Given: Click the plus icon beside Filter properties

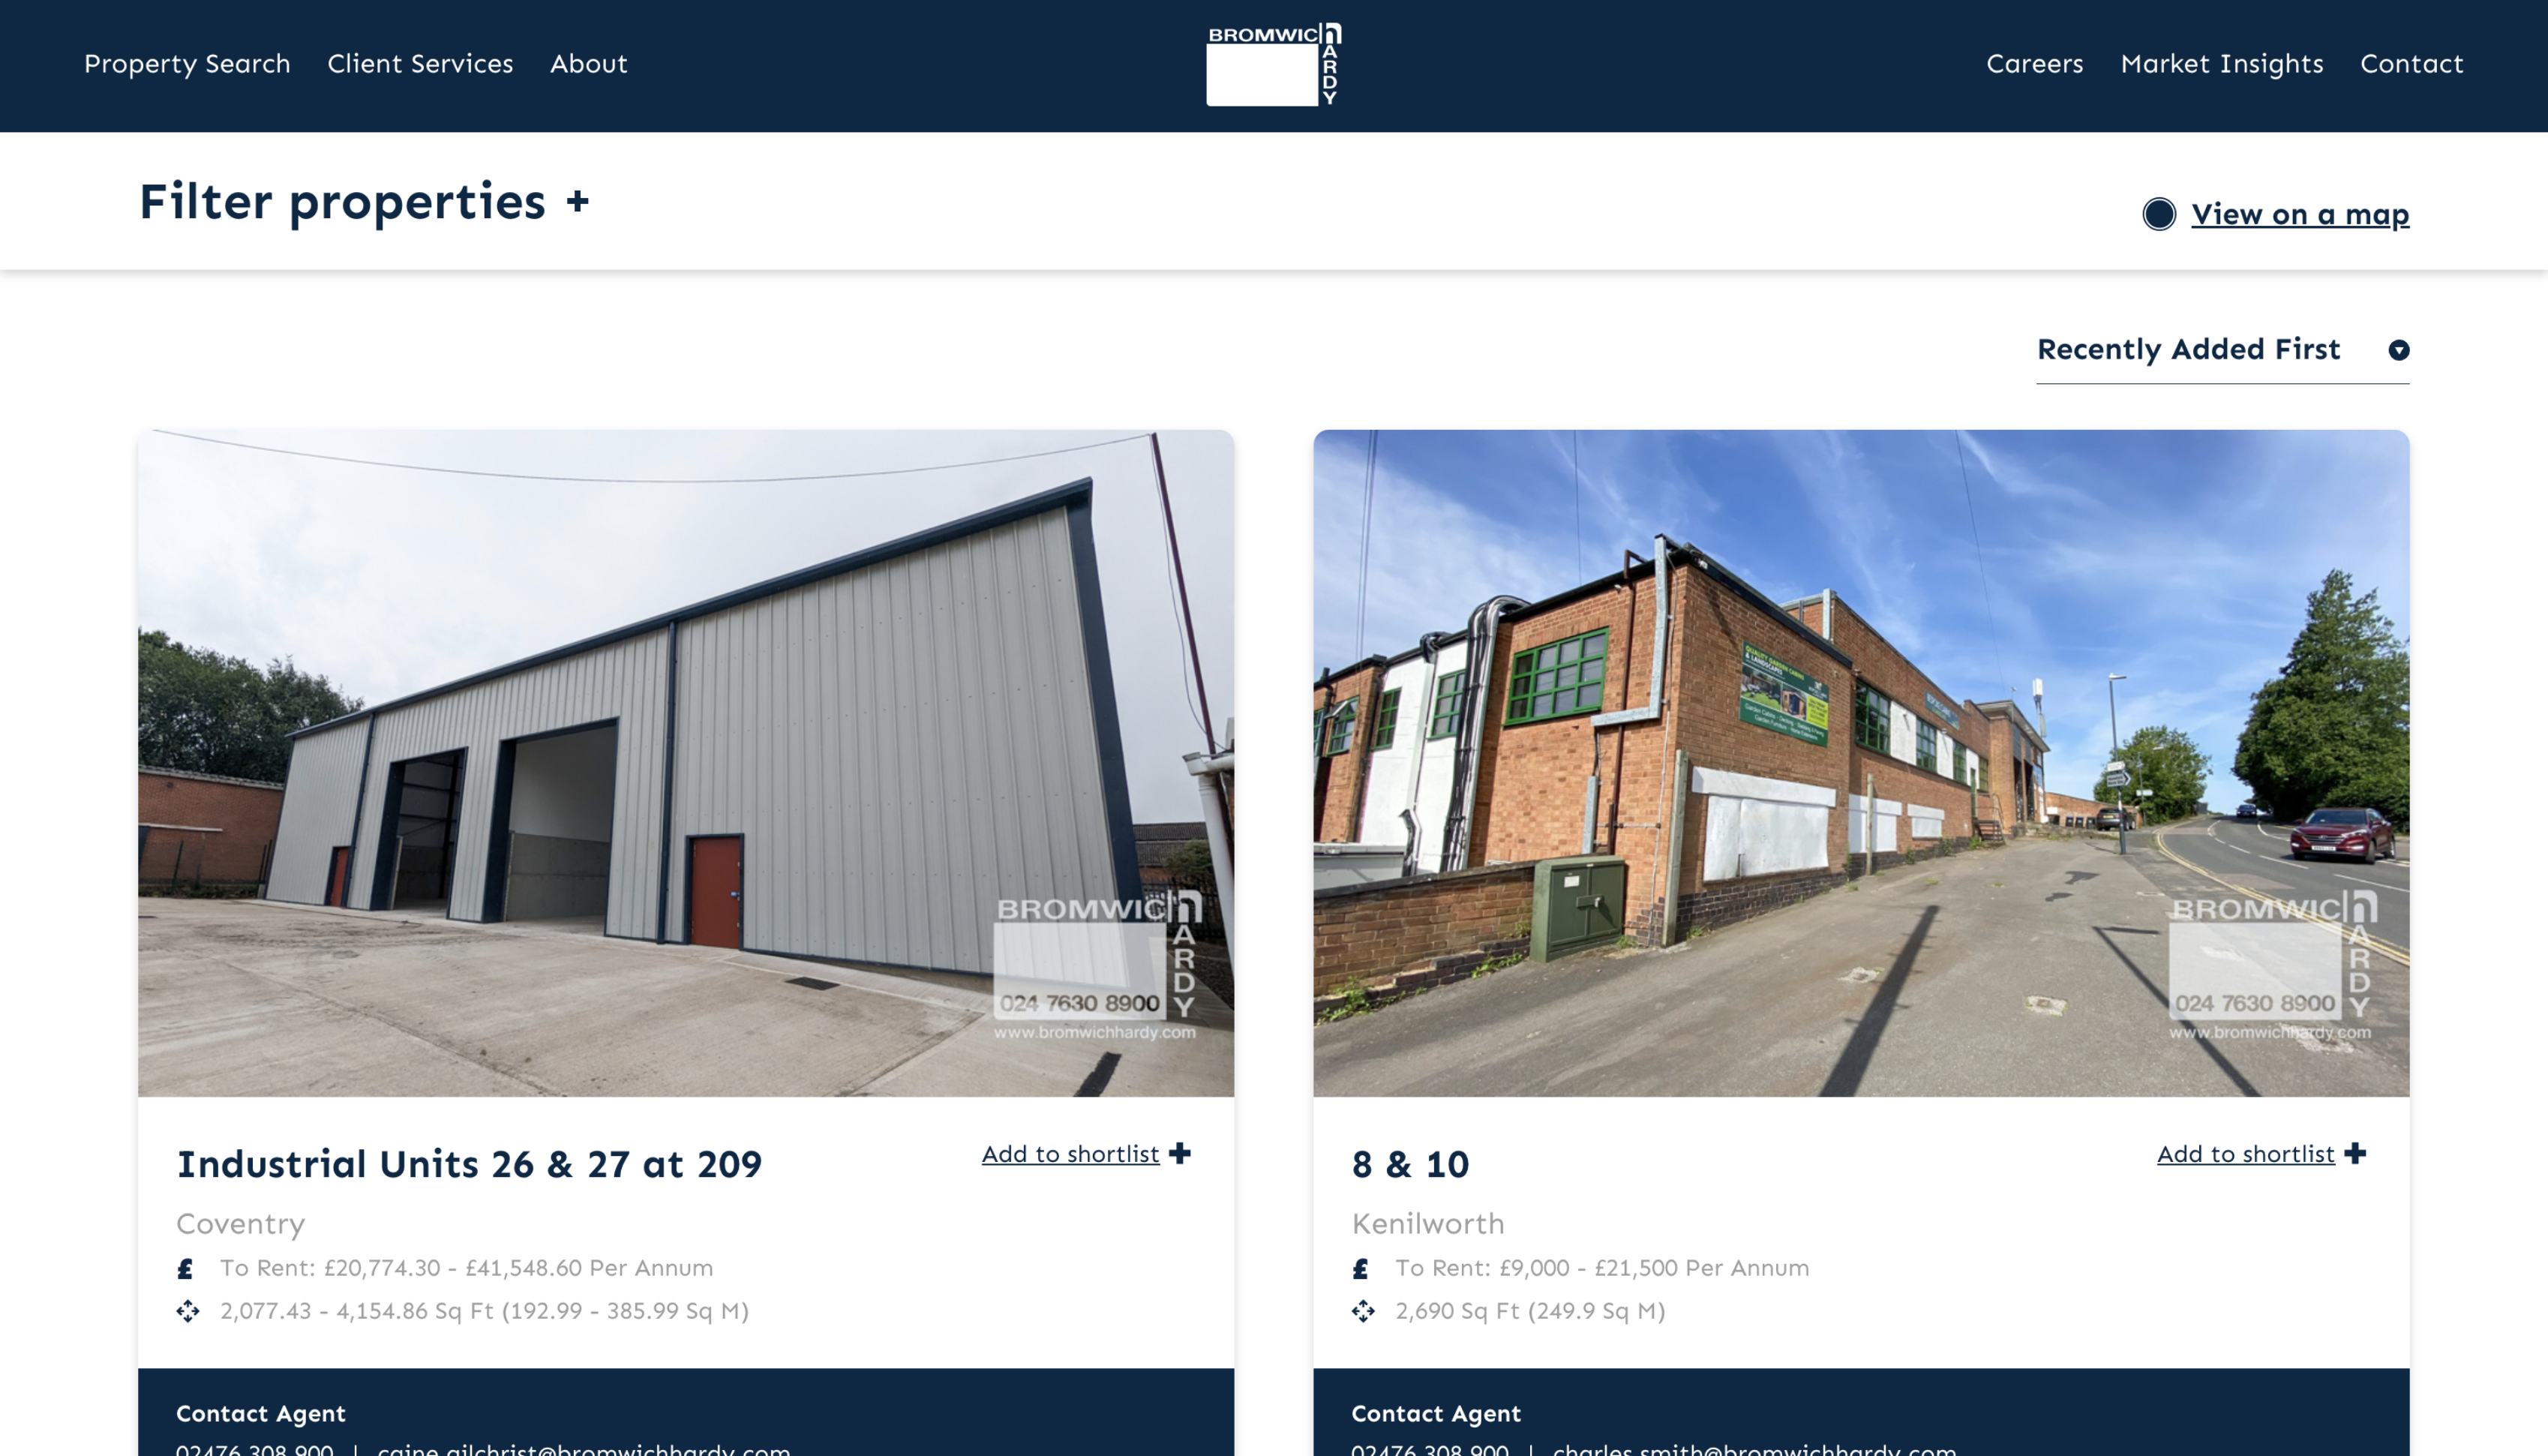Looking at the screenshot, I should 578,202.
